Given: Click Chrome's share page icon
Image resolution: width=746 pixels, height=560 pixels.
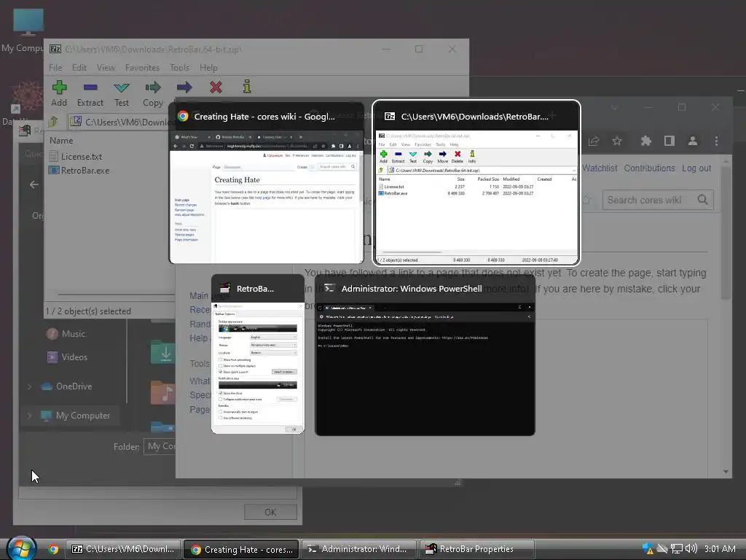Looking at the screenshot, I should tap(593, 141).
